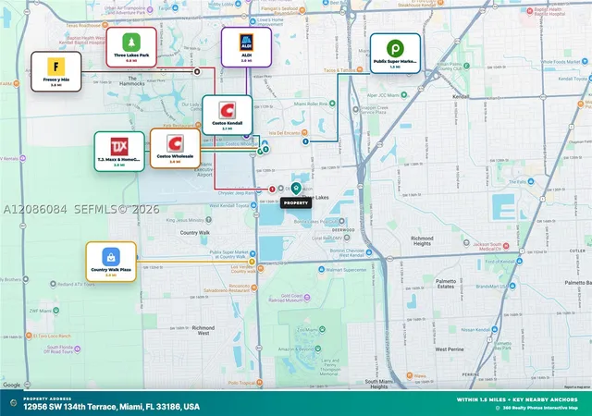Screen dimensions: 592x416
Task: Click the Walmart Supercenter map pin
Action: coord(321,269)
